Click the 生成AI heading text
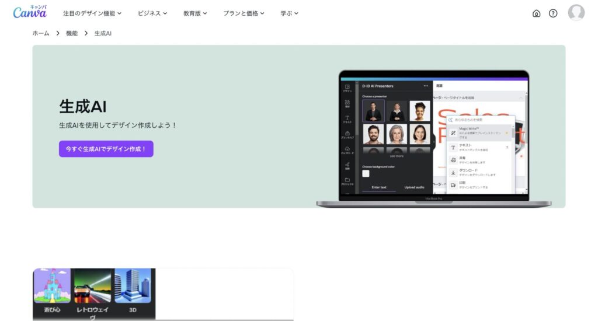Screen dimensions: 598x321 pos(83,106)
